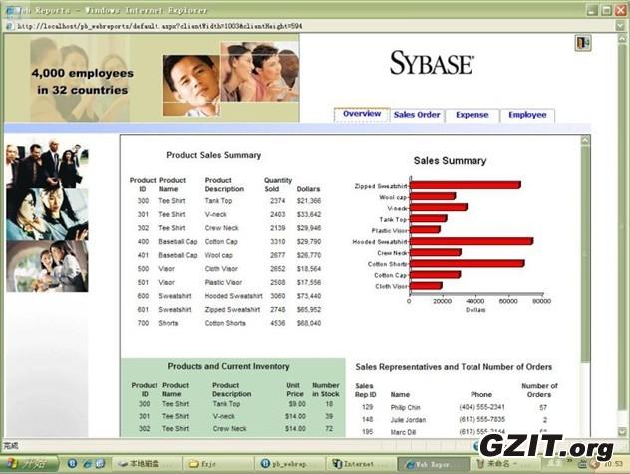Click the man's portrait in banner

tap(191, 85)
